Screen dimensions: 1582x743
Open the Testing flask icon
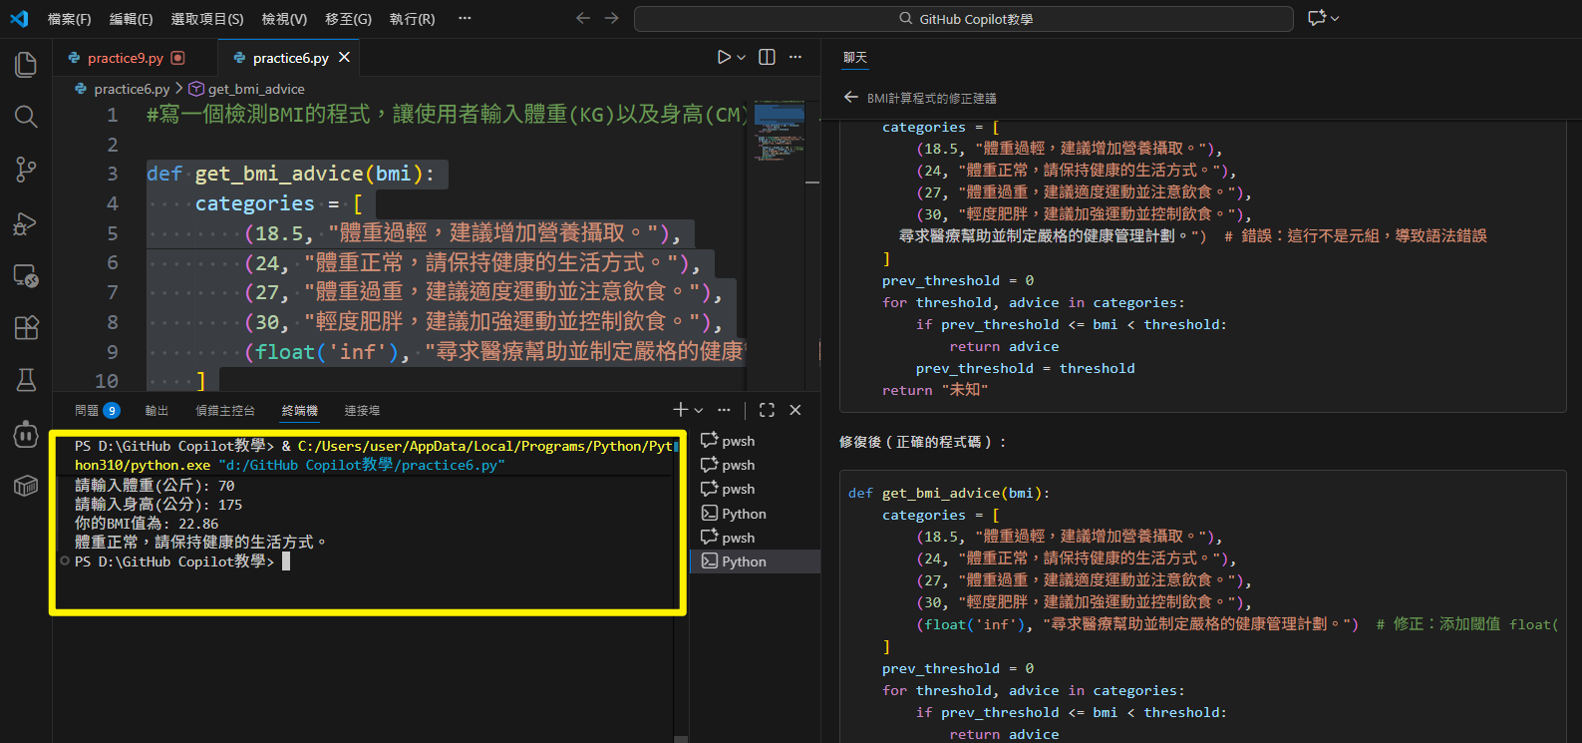[26, 380]
